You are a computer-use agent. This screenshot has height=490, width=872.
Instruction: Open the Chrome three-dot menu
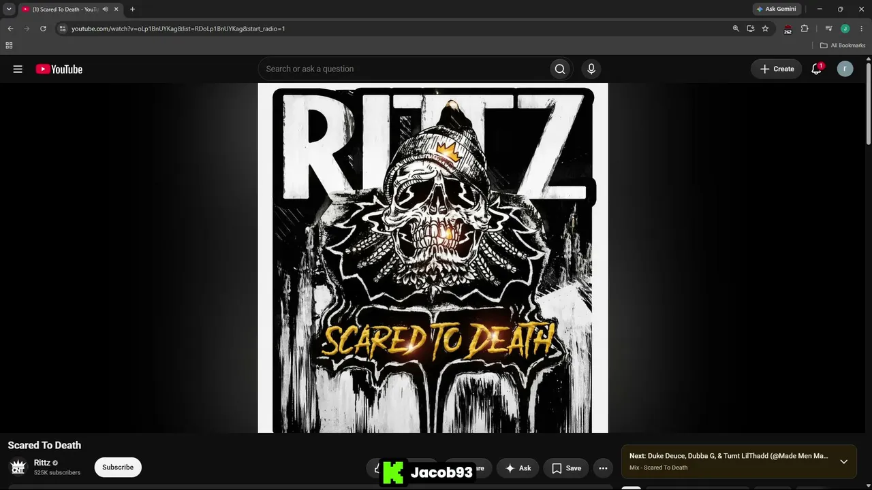click(862, 29)
